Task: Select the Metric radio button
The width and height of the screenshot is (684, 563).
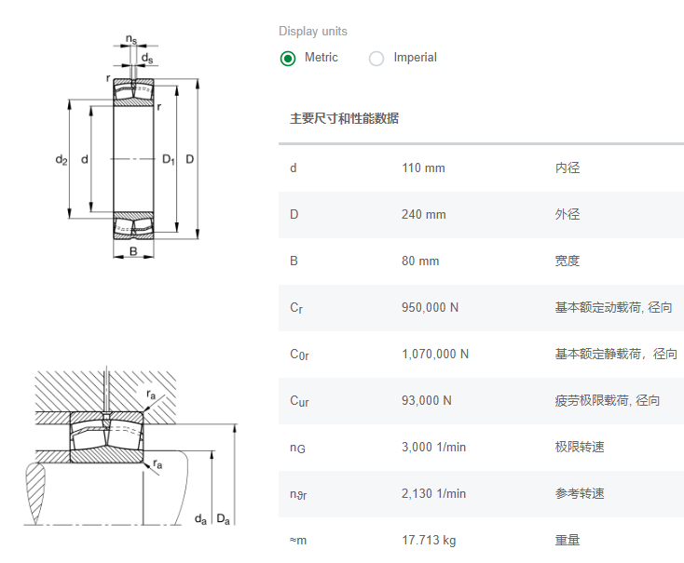Action: (288, 59)
